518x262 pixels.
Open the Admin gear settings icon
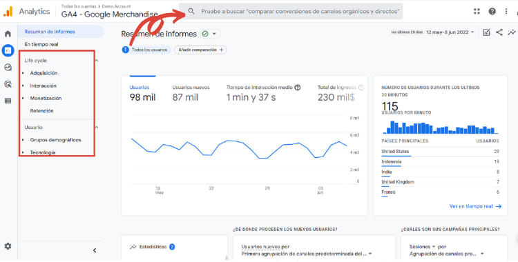[8, 246]
